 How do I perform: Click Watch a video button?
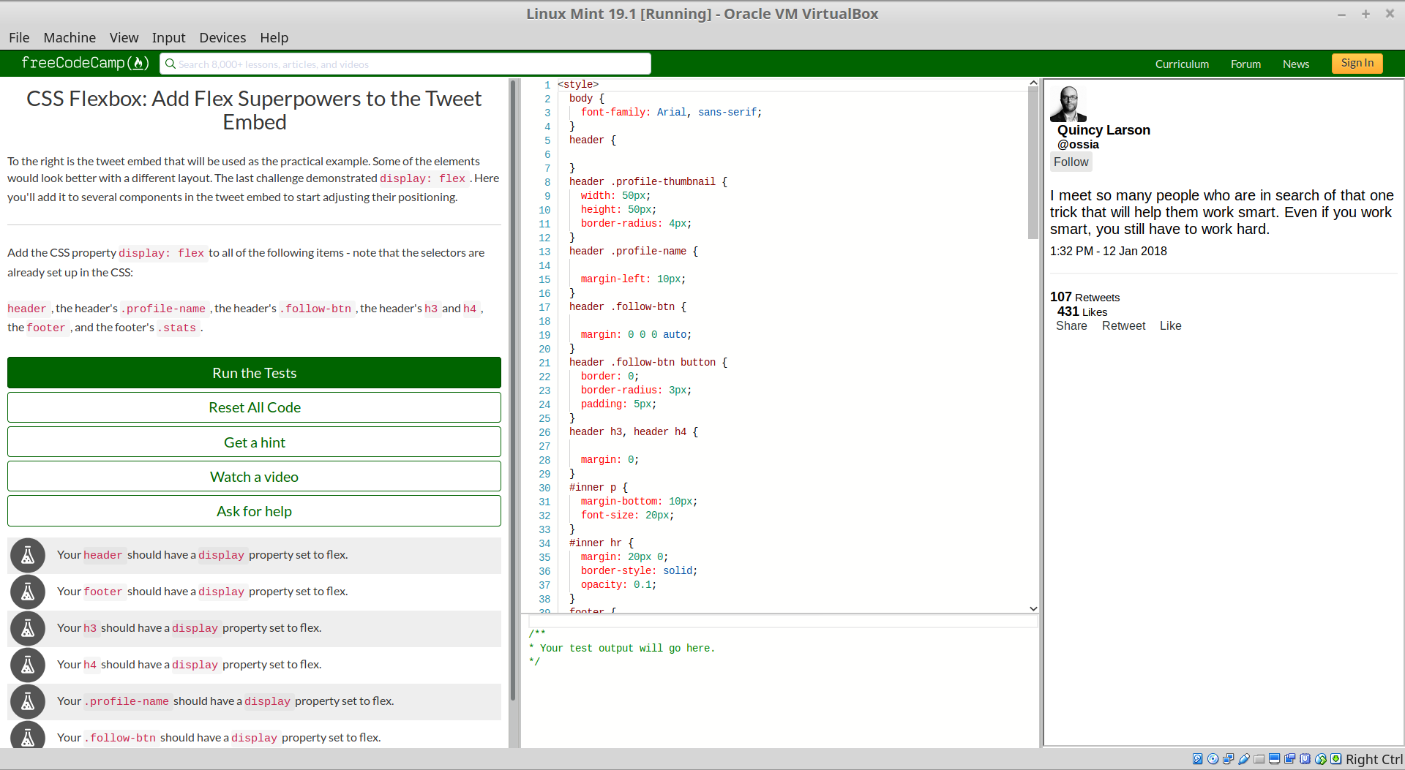tap(254, 477)
